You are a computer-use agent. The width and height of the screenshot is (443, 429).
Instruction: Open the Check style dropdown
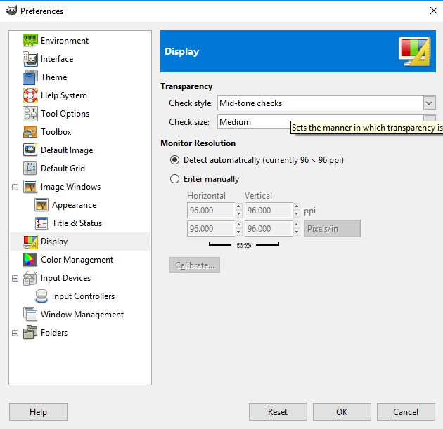point(326,103)
